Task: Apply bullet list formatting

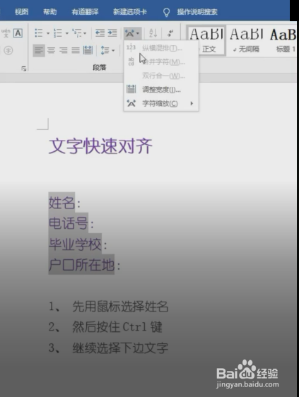Action: click(x=38, y=33)
